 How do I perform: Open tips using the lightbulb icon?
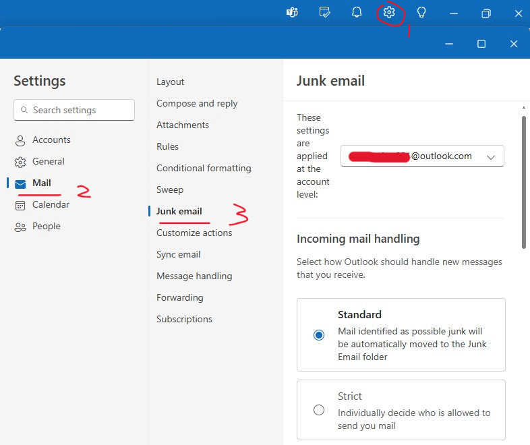click(x=421, y=13)
